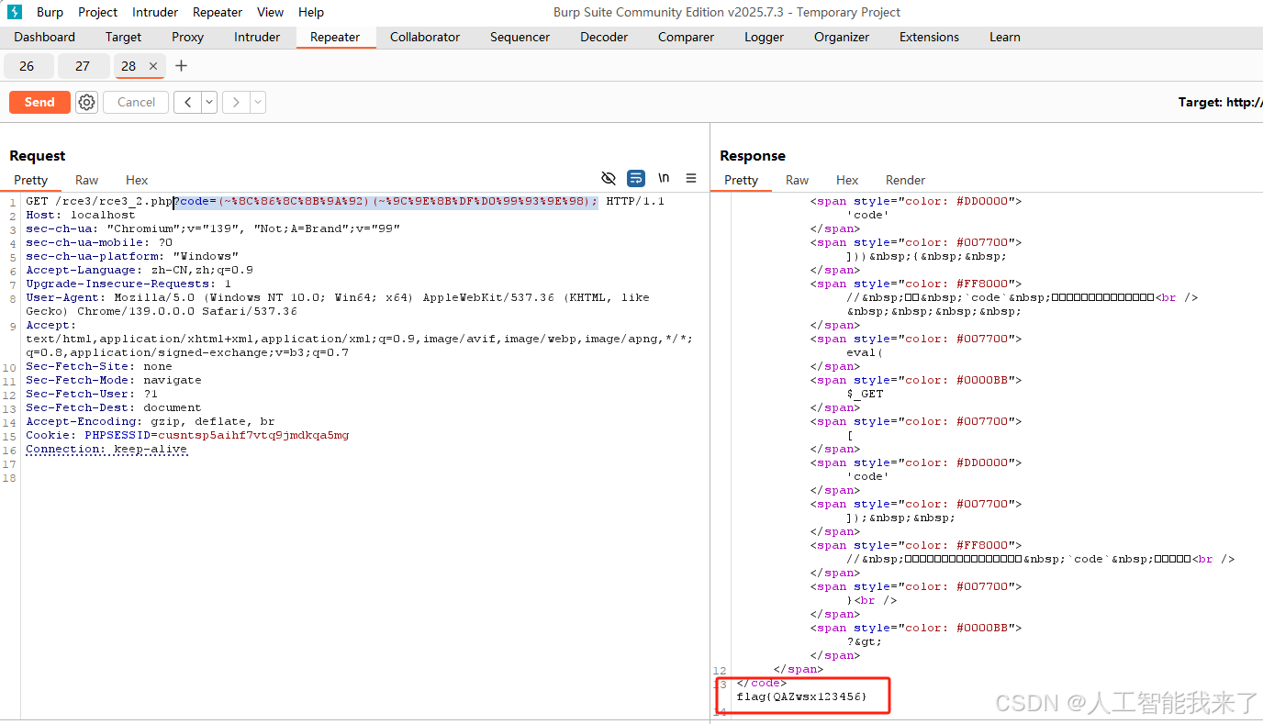This screenshot has height=724, width=1263.
Task: Select Repeater request tab 26
Action: [x=27, y=66]
